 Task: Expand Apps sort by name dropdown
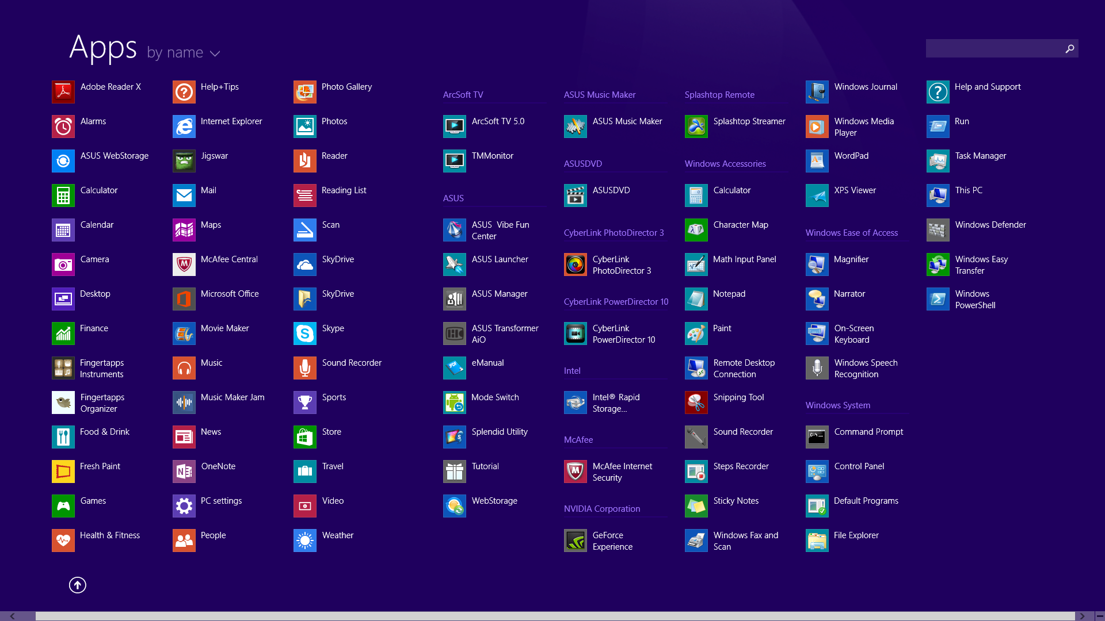(x=182, y=53)
